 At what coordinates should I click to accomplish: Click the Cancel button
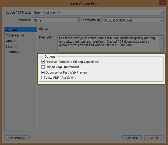pyautogui.click(x=154, y=138)
